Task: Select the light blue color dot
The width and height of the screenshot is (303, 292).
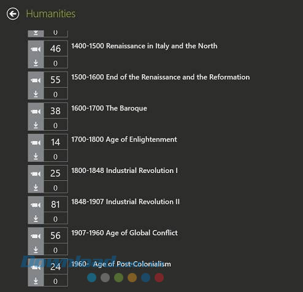Action: (91, 278)
